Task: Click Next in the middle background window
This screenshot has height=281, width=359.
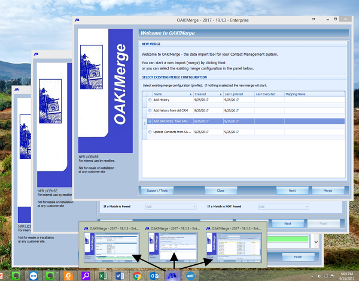Action: [x=288, y=223]
